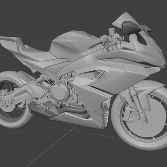Click the object origin marker on the rear wheel hub

tap(11, 100)
